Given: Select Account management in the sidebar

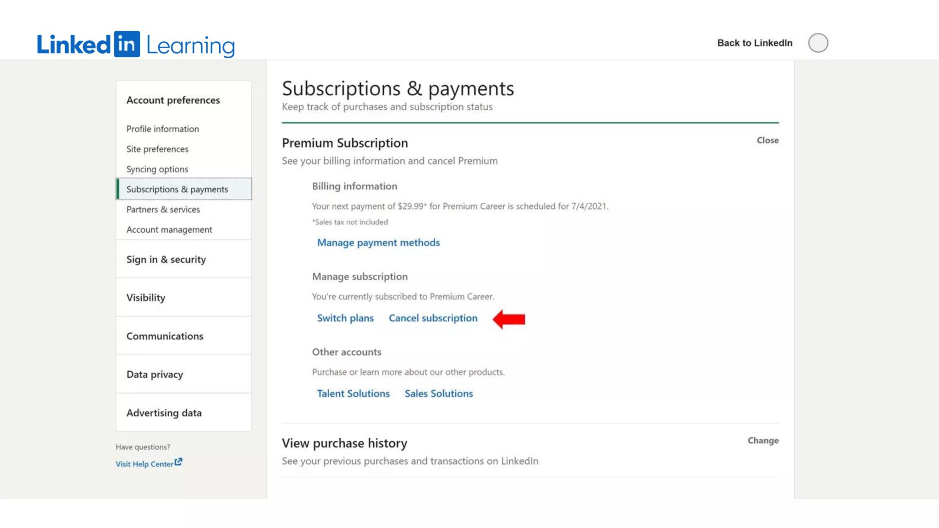Looking at the screenshot, I should click(169, 229).
